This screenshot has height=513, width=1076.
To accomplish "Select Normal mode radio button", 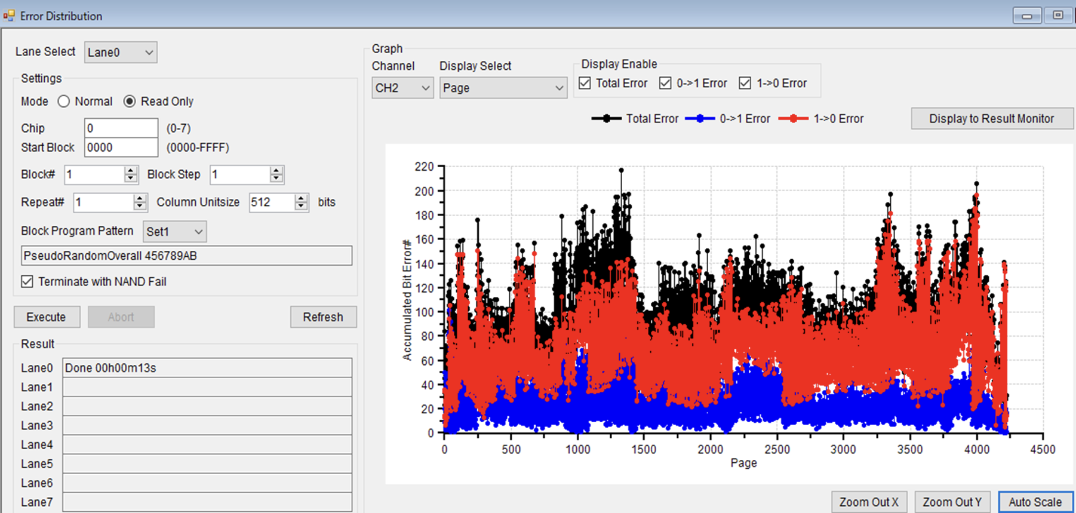I will pos(64,102).
